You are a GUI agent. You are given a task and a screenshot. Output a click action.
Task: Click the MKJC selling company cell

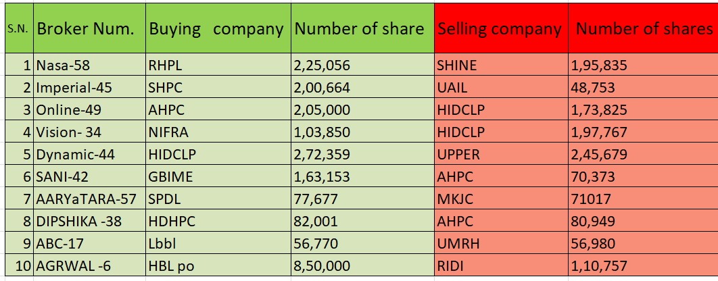point(502,199)
